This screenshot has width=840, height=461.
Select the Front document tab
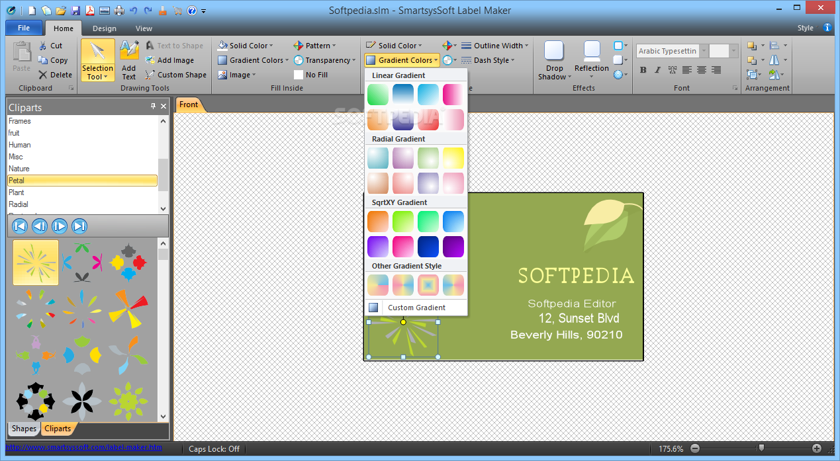pyautogui.click(x=189, y=105)
